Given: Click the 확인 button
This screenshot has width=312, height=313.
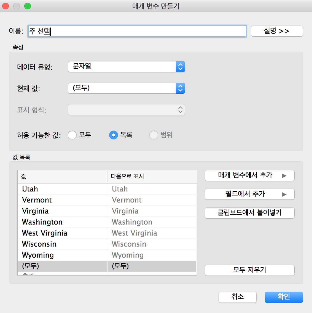Looking at the screenshot, I should 284,297.
